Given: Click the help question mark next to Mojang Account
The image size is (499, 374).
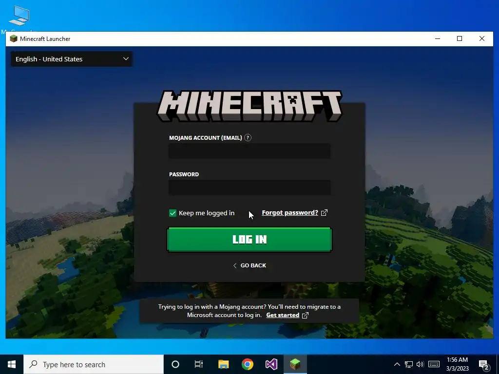Looking at the screenshot, I should tap(248, 138).
